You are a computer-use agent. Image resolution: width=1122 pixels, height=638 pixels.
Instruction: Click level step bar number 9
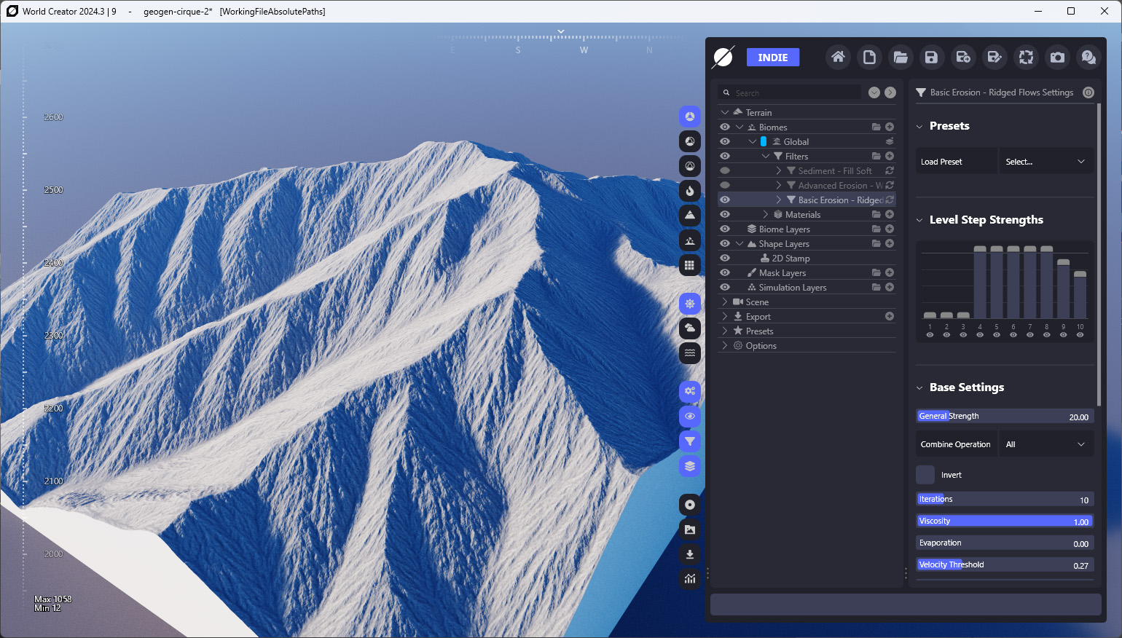tap(1063, 288)
